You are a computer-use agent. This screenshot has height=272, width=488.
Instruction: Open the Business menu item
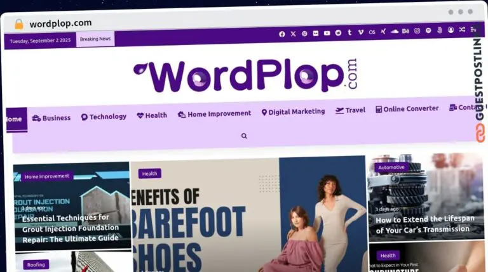click(x=51, y=118)
